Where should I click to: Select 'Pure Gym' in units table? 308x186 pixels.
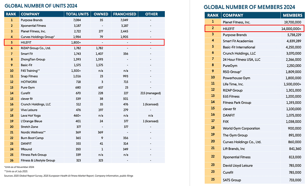click(x=28, y=87)
